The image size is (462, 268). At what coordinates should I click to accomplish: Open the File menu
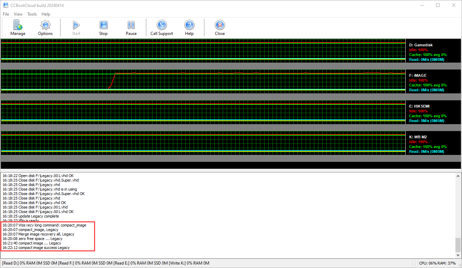click(x=6, y=14)
